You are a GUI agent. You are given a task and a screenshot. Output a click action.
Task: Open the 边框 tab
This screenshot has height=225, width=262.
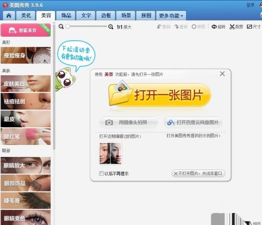coord(106,16)
